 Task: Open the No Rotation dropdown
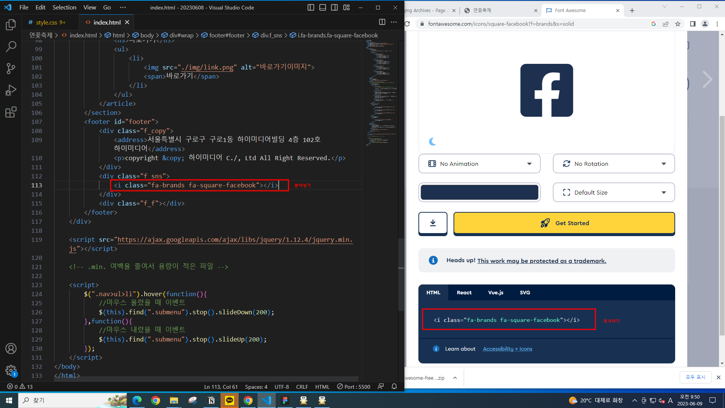pyautogui.click(x=614, y=164)
